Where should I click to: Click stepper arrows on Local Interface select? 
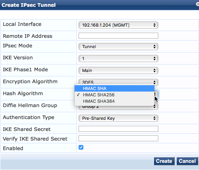point(154,25)
